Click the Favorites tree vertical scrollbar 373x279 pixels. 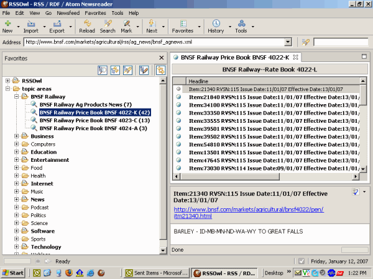pyautogui.click(x=163, y=161)
